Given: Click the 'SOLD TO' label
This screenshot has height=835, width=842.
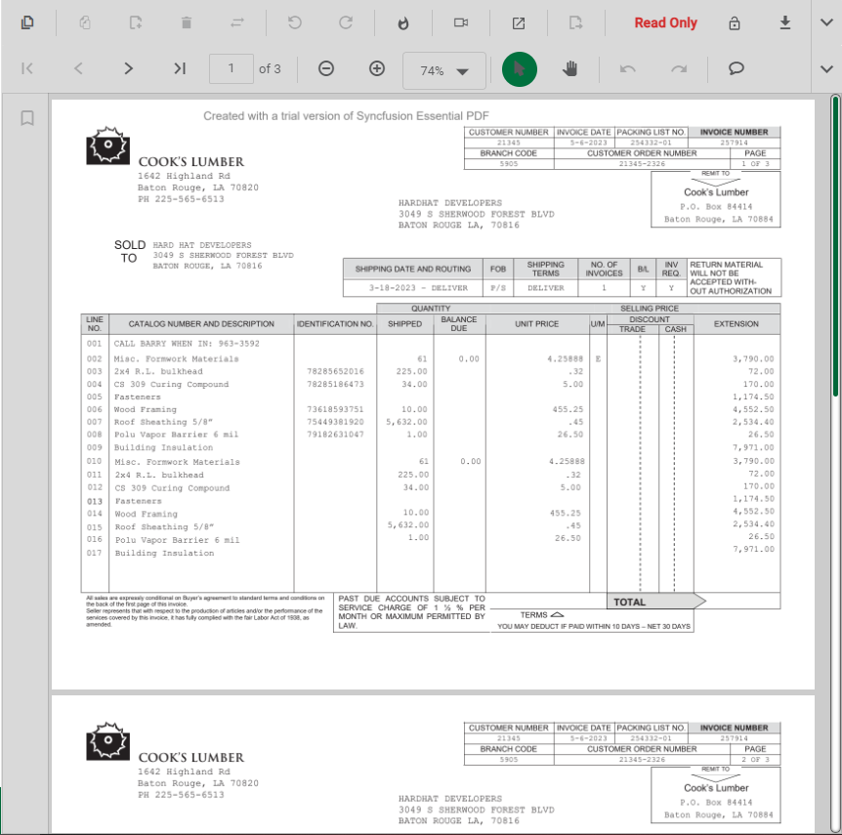Looking at the screenshot, I should [129, 251].
